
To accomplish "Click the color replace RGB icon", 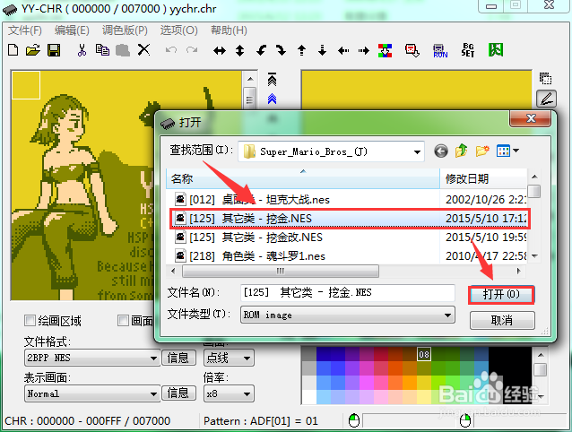I will tap(385, 51).
